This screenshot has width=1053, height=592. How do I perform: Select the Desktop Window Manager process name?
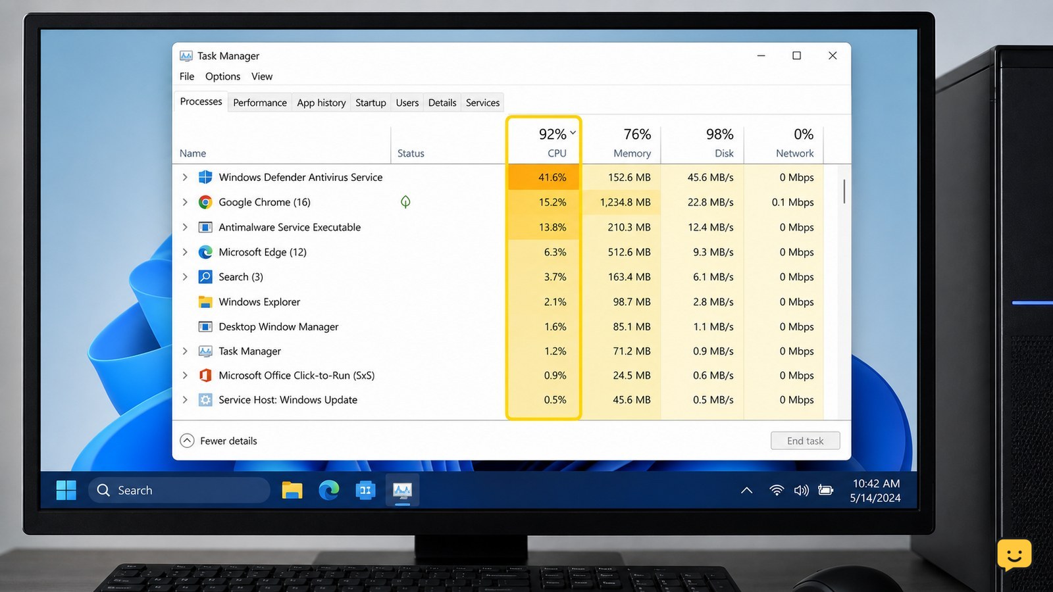(278, 327)
